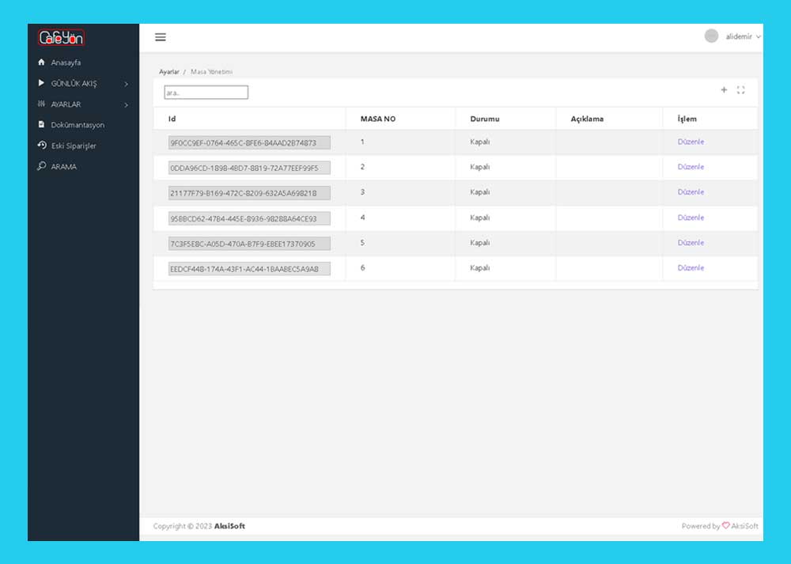
Task: Click the Dokümantasyon file icon
Action: tap(41, 125)
